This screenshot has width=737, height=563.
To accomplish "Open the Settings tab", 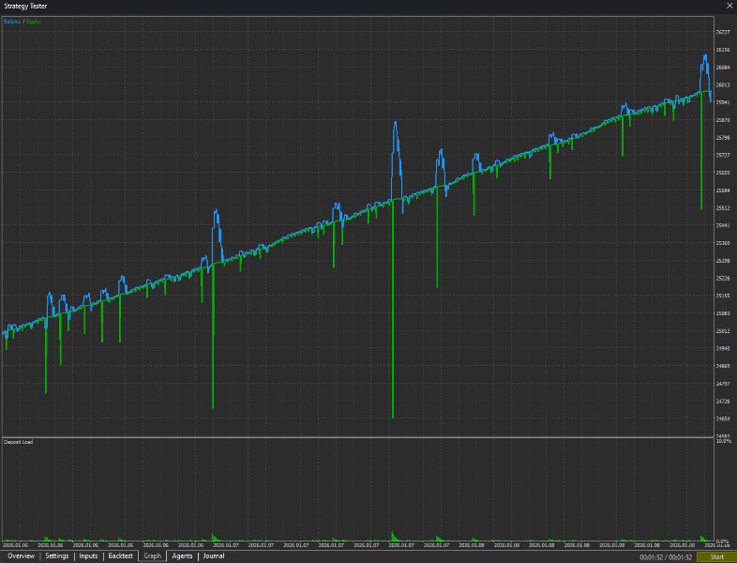I will coord(57,555).
